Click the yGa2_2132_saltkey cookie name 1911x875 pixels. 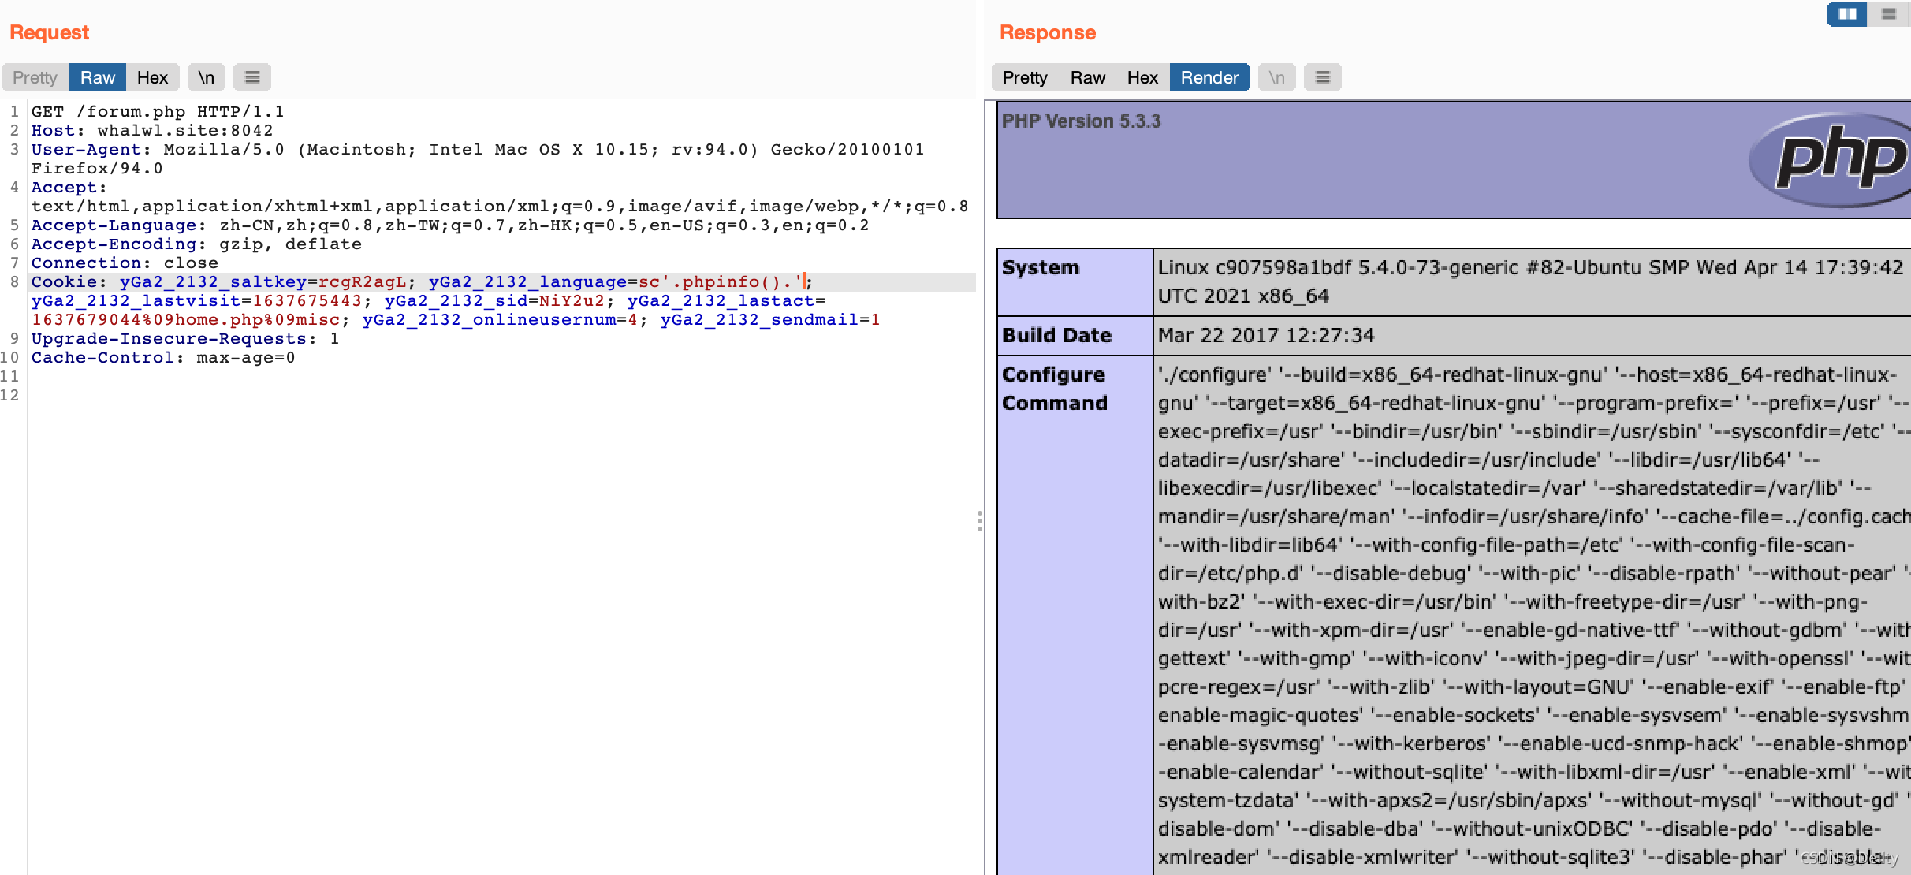(x=213, y=282)
